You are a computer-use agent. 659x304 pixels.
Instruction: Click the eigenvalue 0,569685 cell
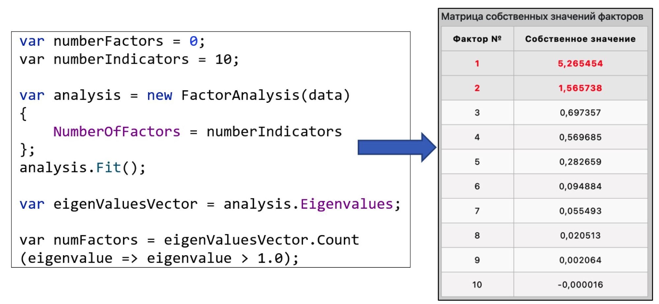click(580, 137)
